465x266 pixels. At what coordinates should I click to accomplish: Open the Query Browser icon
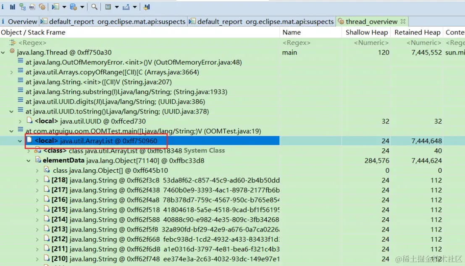click(73, 7)
